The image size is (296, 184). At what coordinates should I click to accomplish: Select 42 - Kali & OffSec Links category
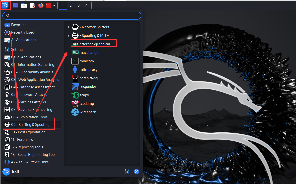(32, 162)
